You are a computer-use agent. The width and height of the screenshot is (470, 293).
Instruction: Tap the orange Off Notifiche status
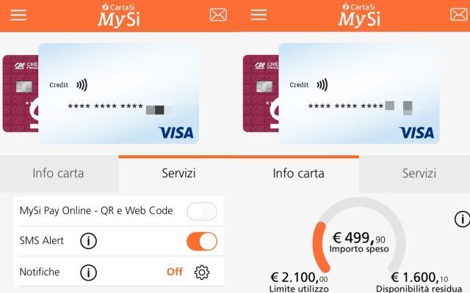[x=175, y=272]
